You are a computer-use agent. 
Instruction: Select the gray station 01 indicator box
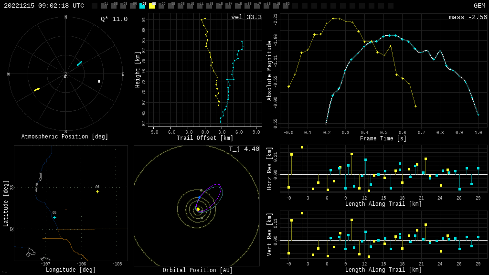104,6
